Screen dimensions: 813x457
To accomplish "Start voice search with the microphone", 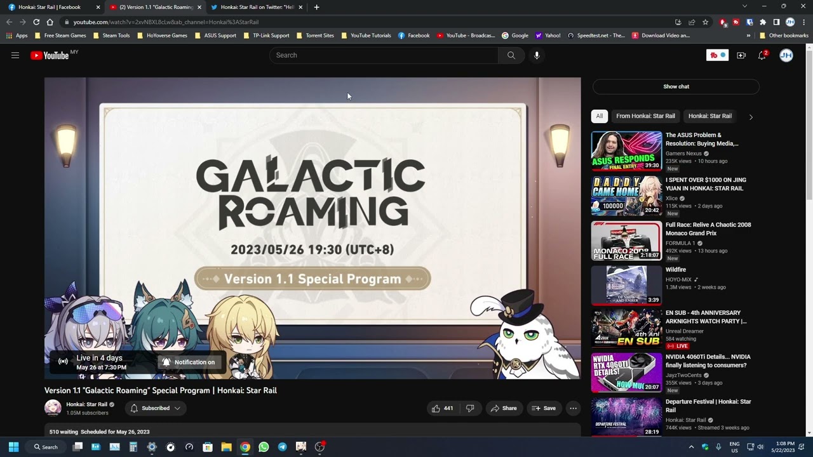I will click(x=537, y=55).
